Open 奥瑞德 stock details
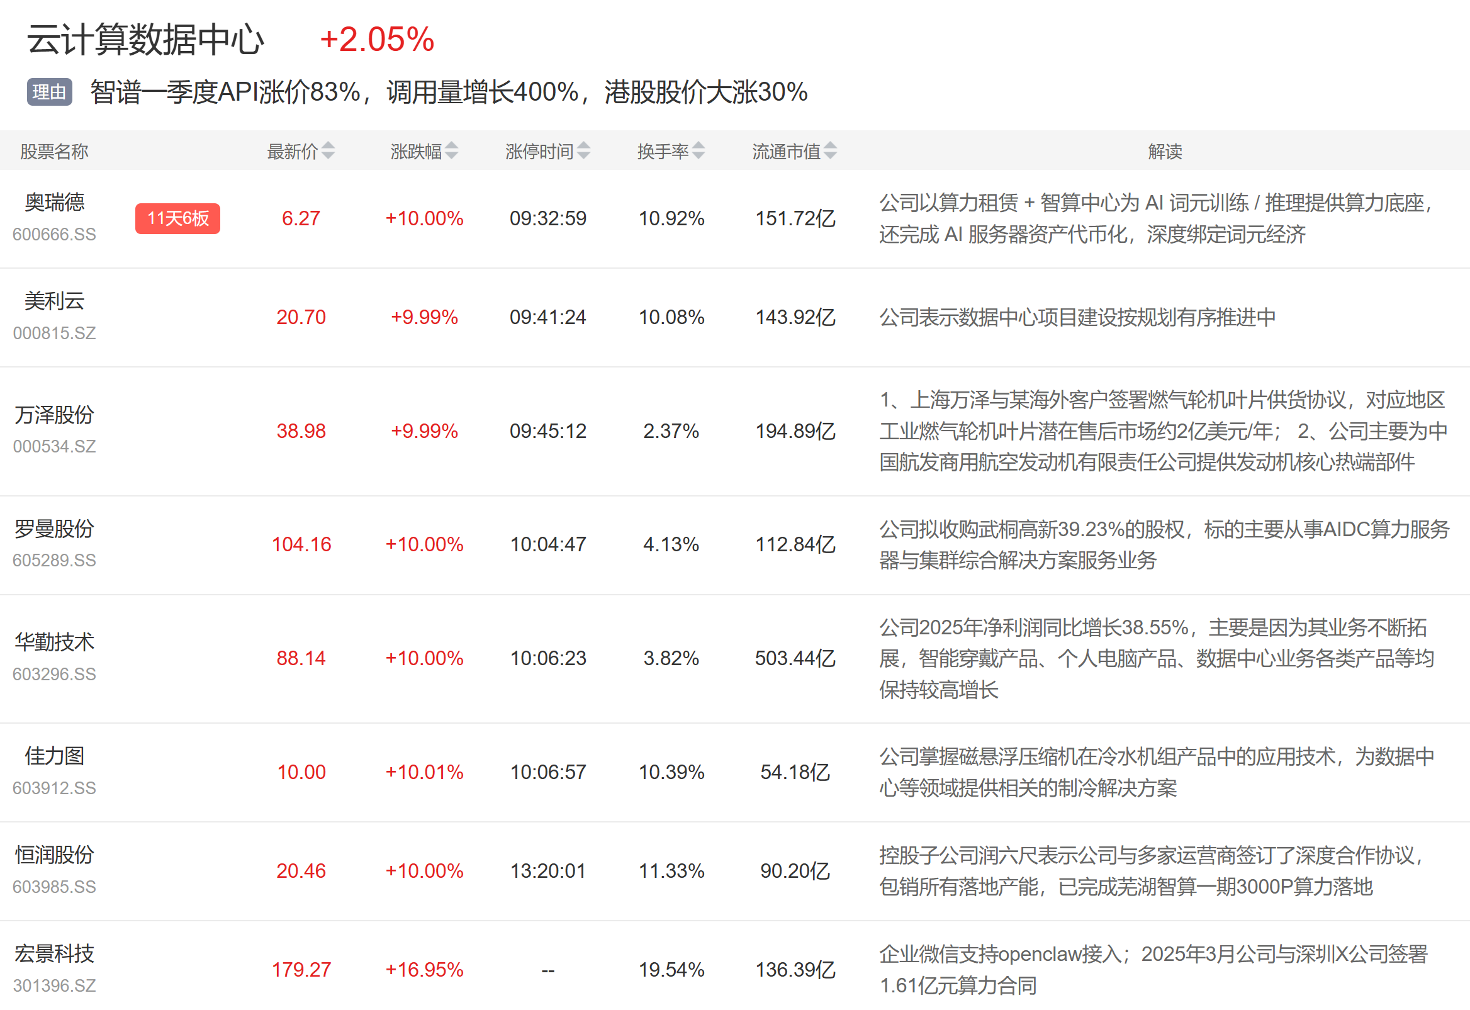Viewport: 1470px width, 1010px height. pos(54,203)
